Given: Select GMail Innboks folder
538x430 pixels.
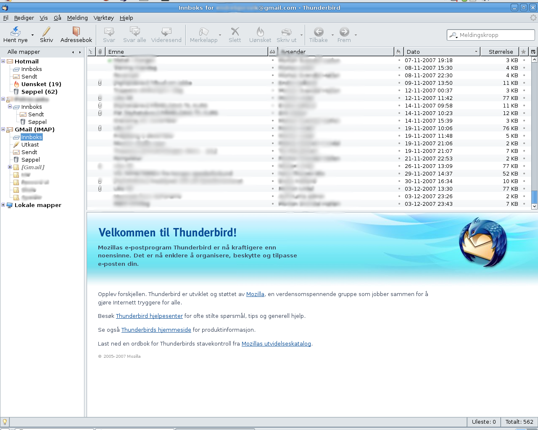Looking at the screenshot, I should coord(32,137).
